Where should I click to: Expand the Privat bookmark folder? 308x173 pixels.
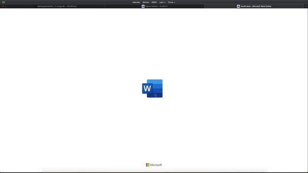[x=171, y=2]
